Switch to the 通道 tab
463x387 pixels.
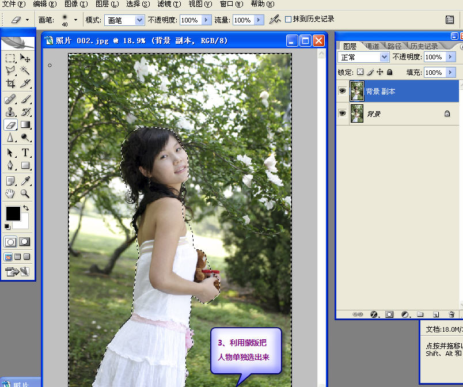click(373, 46)
